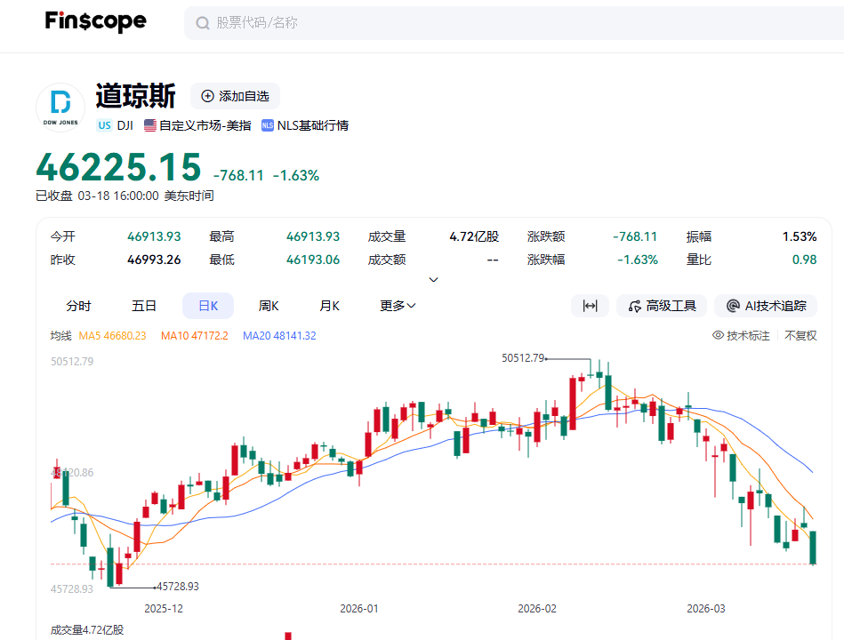The image size is (844, 640).
Task: Switch to the 月K chart tab
Action: [329, 306]
